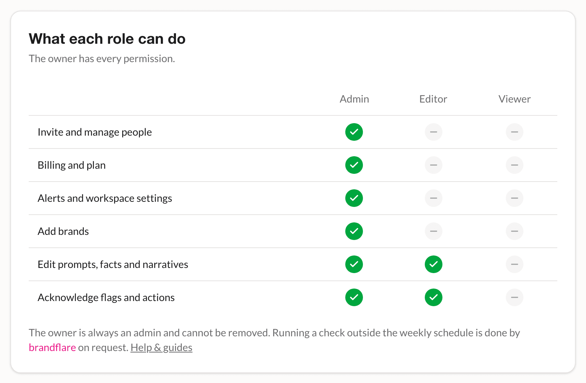The image size is (586, 383).
Task: Click Editor dash for Add brands
Action: click(434, 231)
